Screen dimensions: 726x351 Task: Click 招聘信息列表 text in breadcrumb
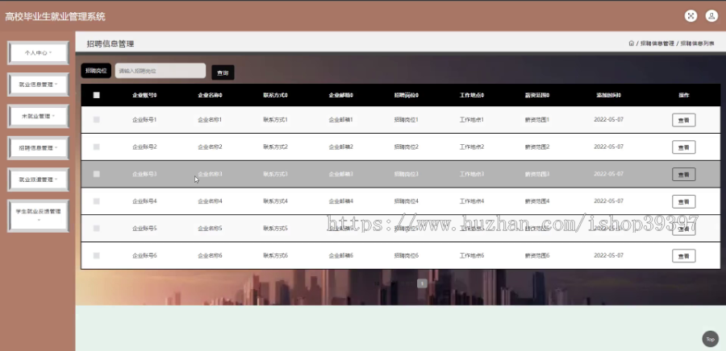point(697,43)
